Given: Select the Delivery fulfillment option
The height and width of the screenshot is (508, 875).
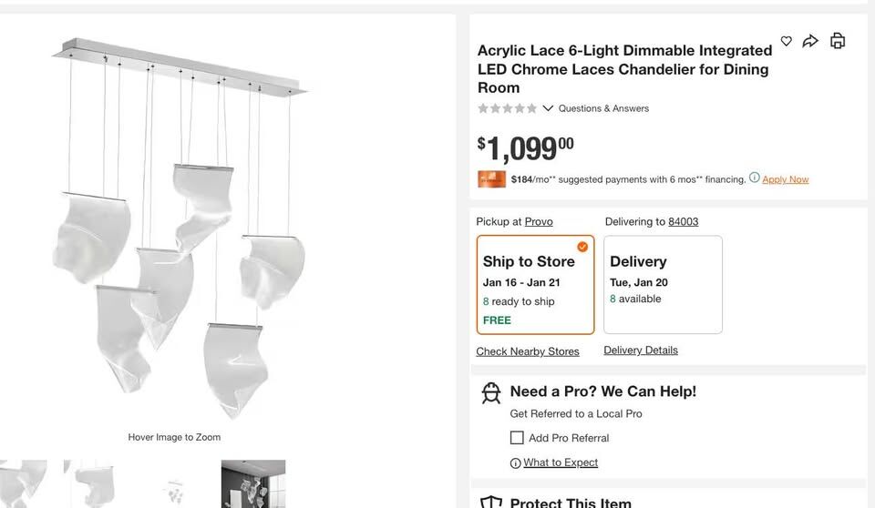Looking at the screenshot, I should [663, 285].
